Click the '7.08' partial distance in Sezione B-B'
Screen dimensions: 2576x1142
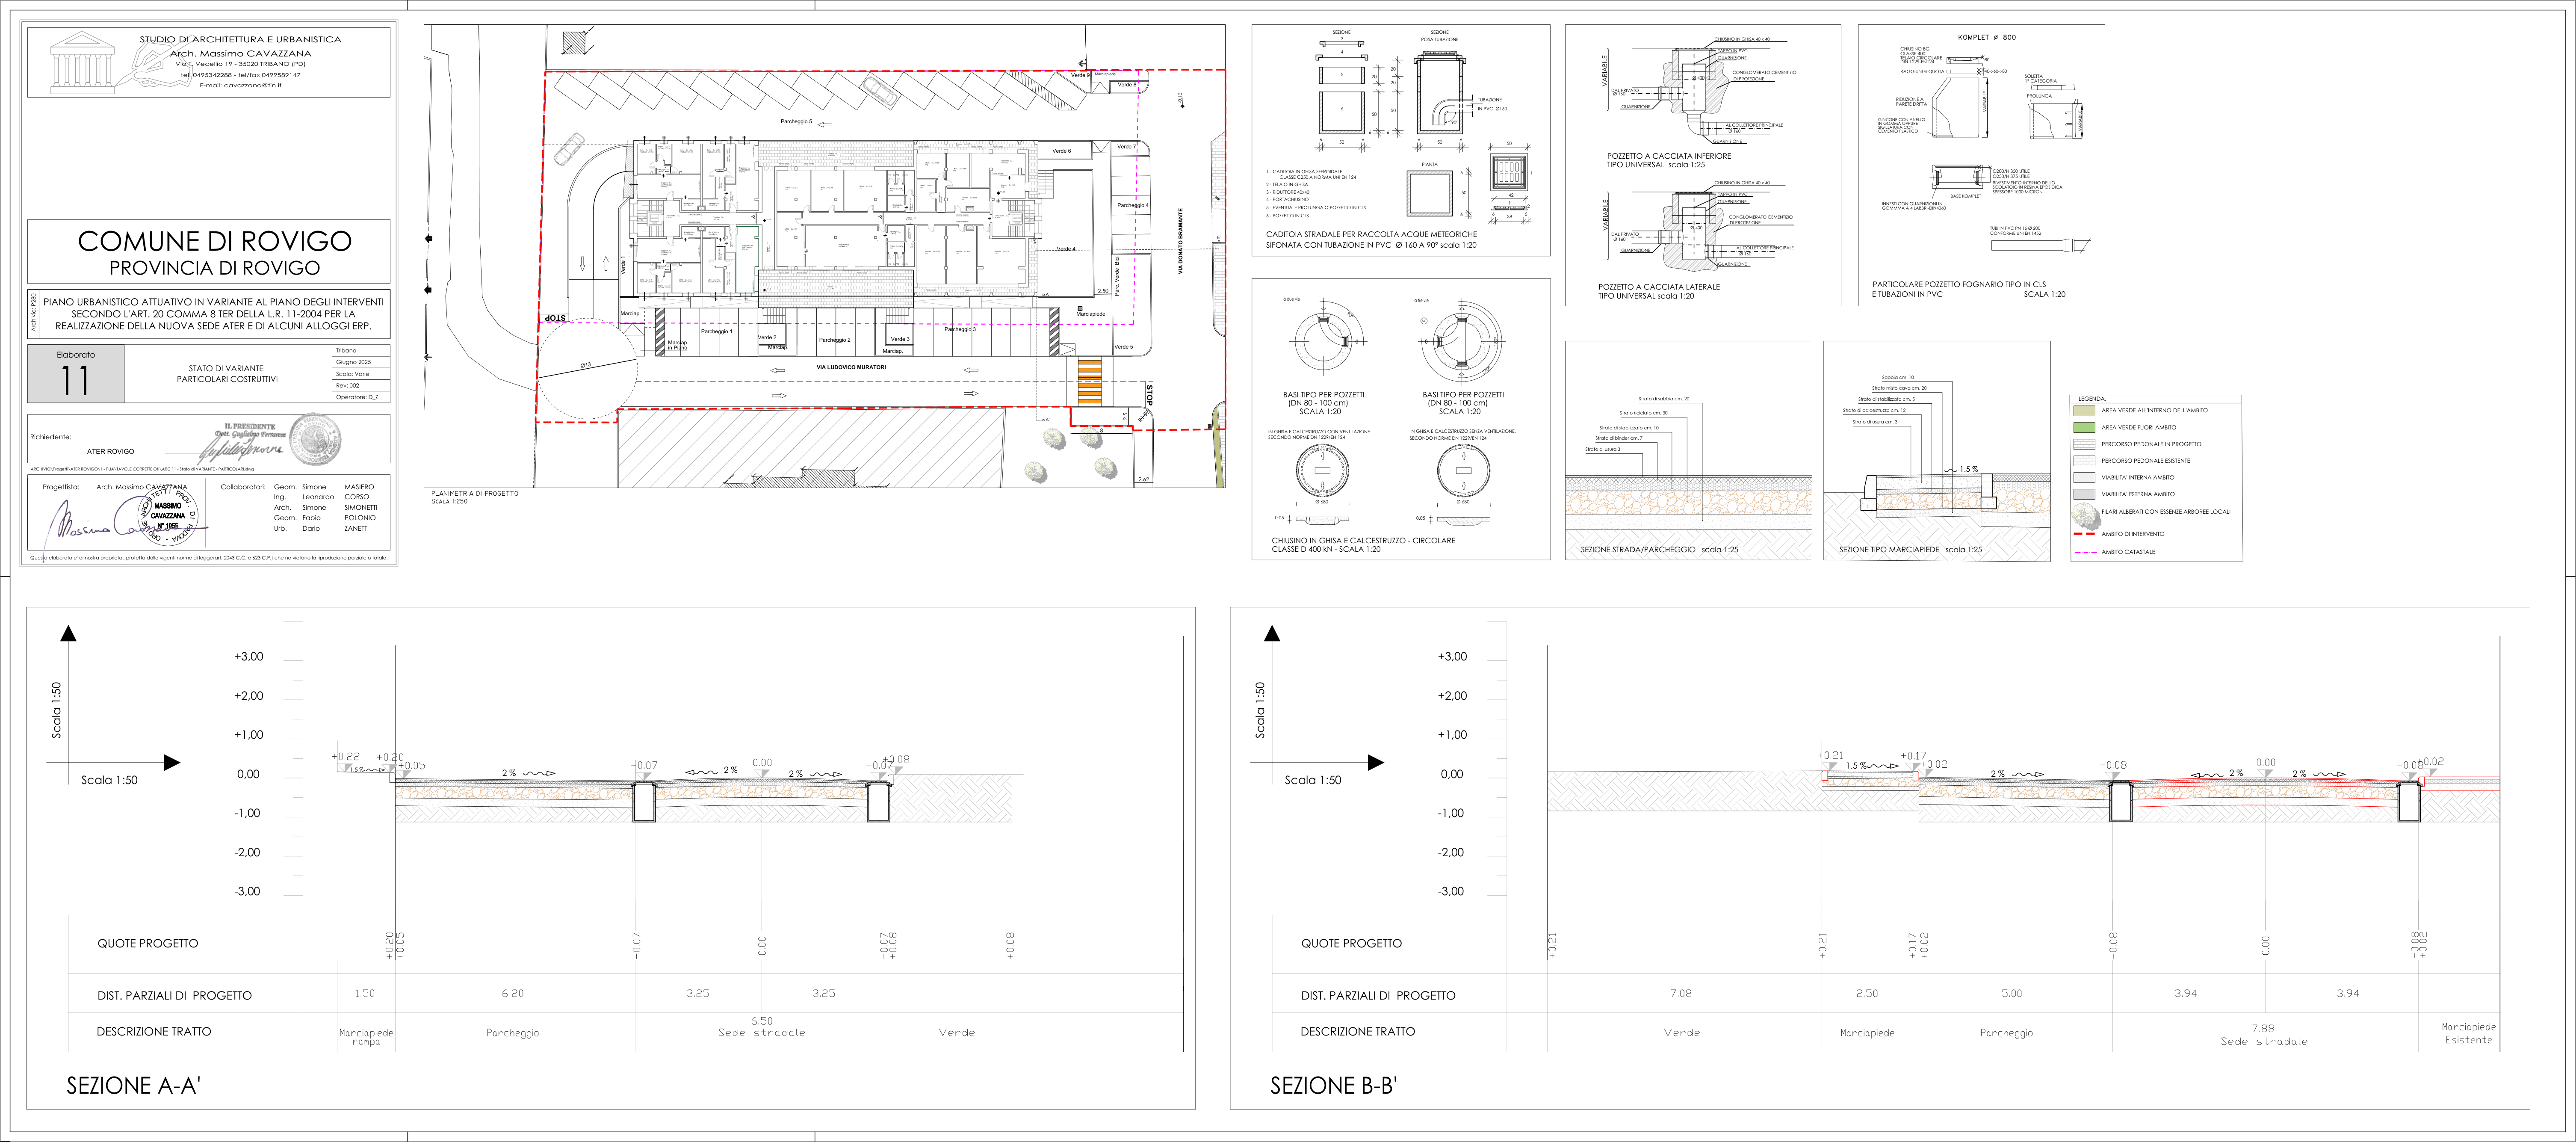[1681, 993]
